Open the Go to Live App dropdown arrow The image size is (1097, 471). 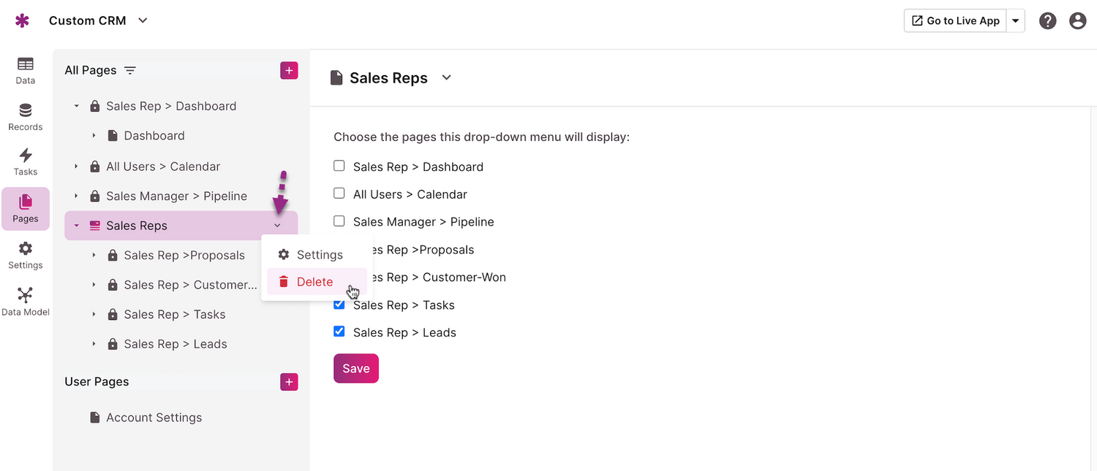coord(1015,20)
